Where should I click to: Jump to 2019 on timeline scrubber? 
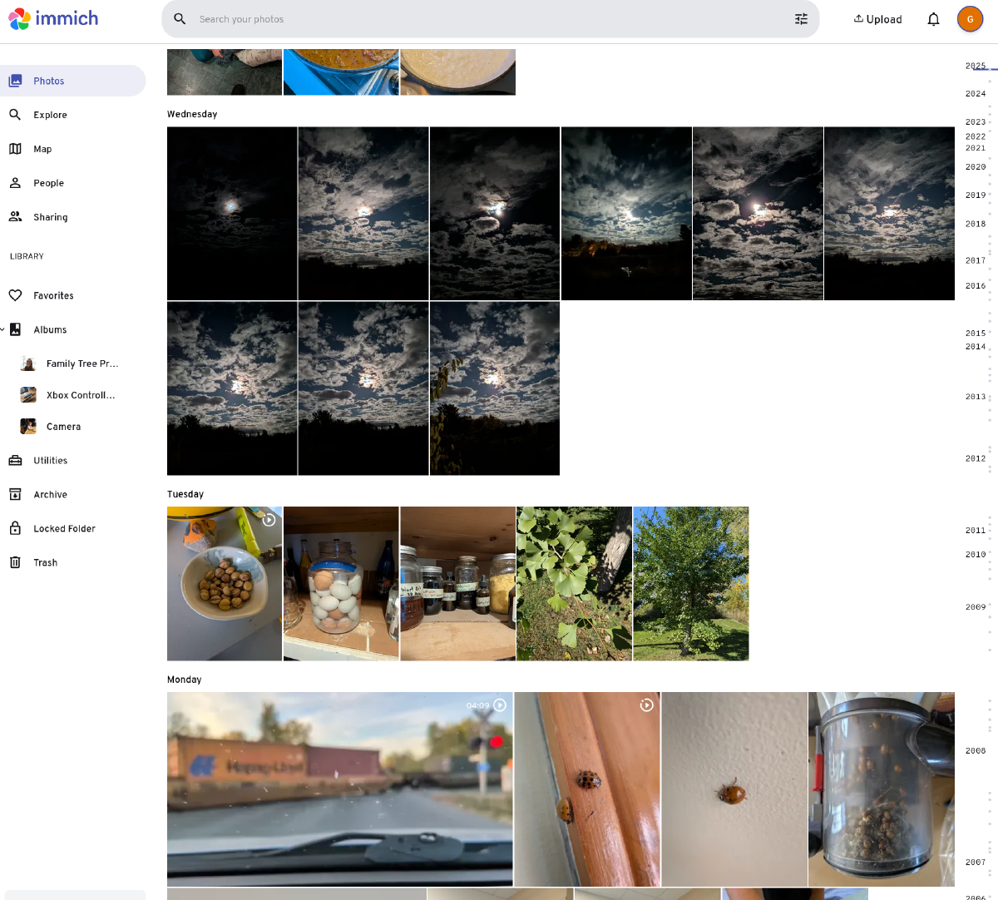(x=976, y=195)
